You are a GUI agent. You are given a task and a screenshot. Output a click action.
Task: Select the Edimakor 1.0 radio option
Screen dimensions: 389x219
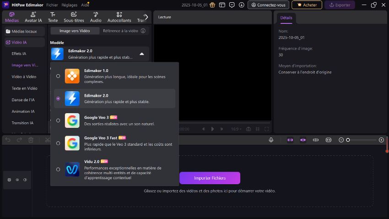(x=58, y=76)
